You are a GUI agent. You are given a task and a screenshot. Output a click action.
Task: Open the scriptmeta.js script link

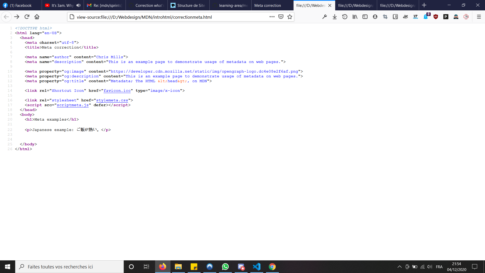click(73, 105)
